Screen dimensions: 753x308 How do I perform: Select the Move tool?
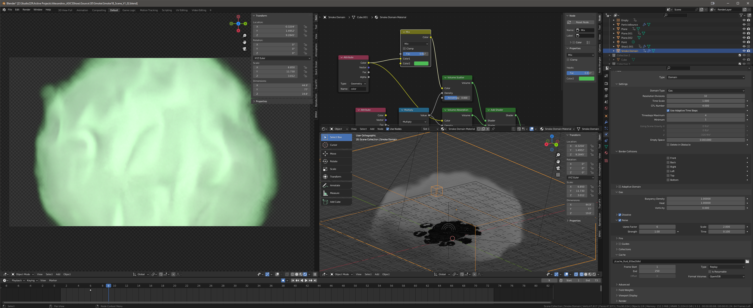333,154
